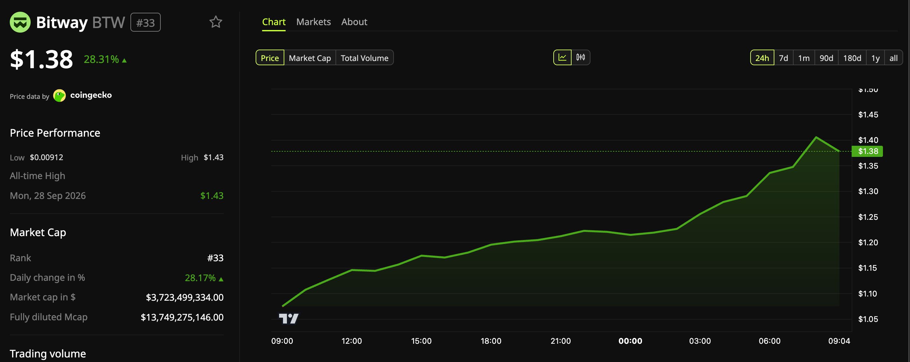Set chart range to 180d
910x362 pixels.
pos(852,58)
